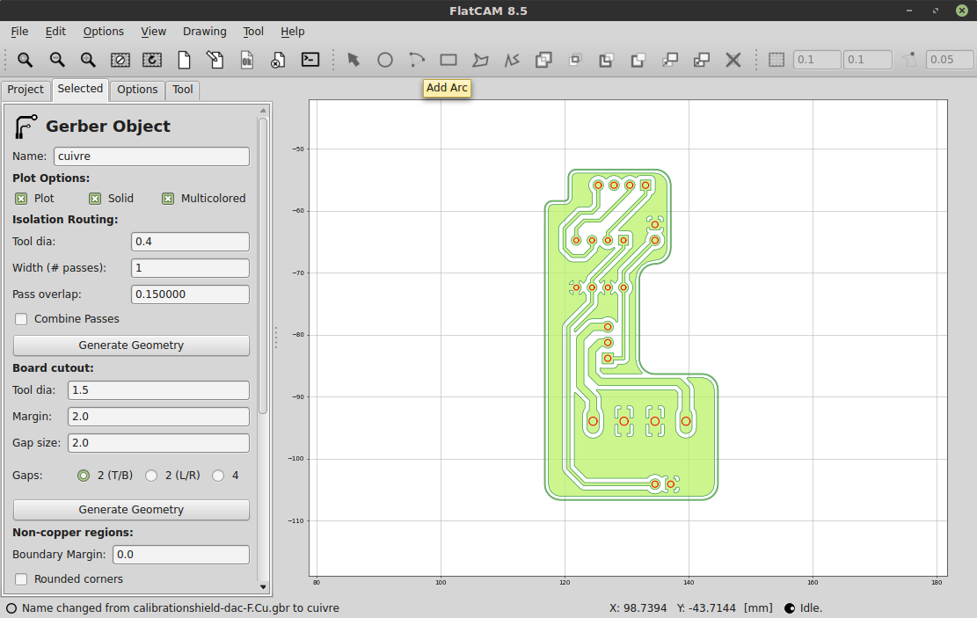Uncheck the Multicolored plot option
Image resolution: width=977 pixels, height=618 pixels.
(168, 199)
